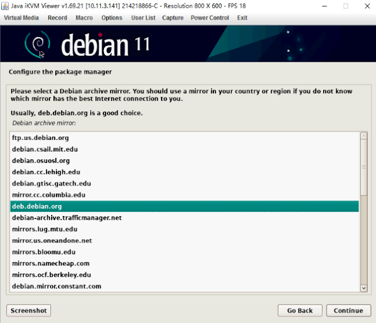The height and width of the screenshot is (323, 376).
Task: Open the Capture menu
Action: (173, 18)
